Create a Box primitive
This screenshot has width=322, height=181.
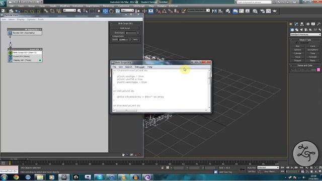pos(297,46)
